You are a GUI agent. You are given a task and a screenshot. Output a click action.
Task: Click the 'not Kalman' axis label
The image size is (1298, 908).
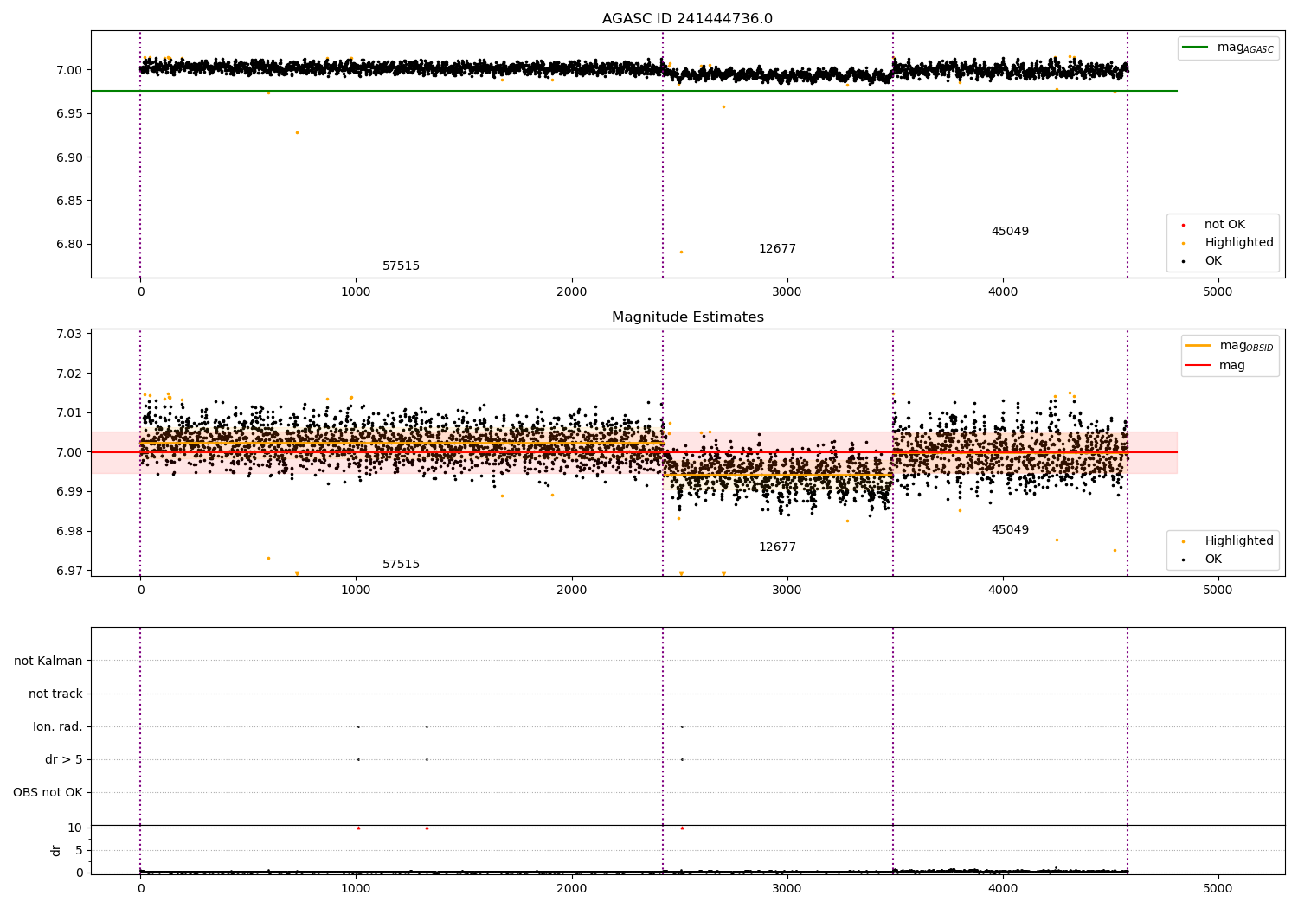pos(48,662)
